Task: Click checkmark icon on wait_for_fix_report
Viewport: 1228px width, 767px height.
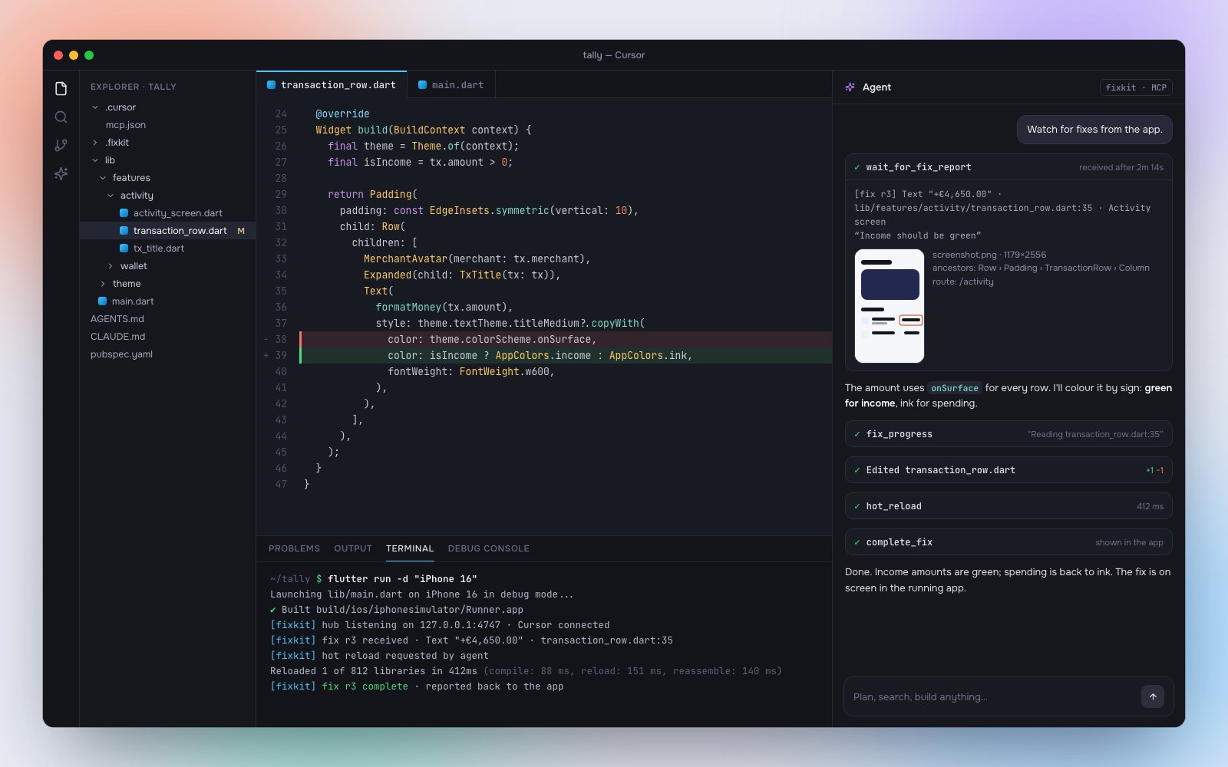Action: (857, 167)
